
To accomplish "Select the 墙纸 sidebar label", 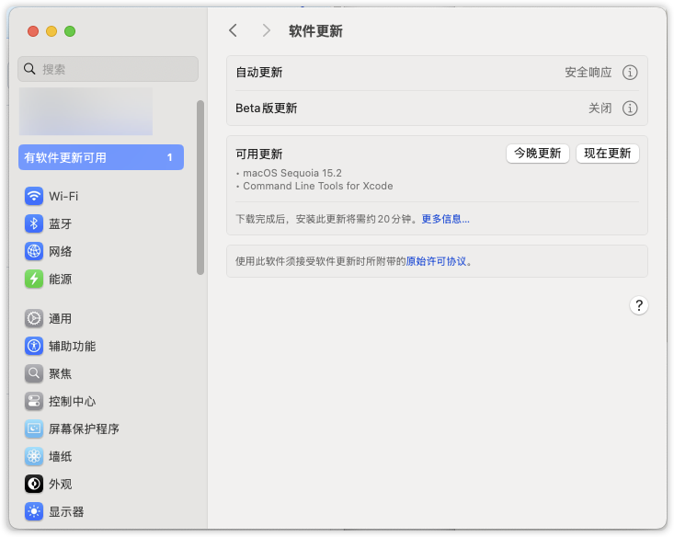I will [x=60, y=456].
